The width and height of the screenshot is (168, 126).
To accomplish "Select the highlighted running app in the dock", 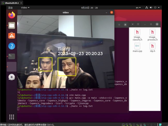I will click(x=12, y=67).
